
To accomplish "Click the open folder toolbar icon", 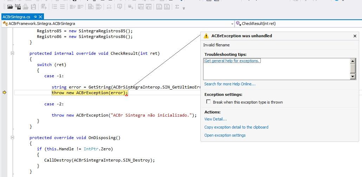I will [10, 7].
